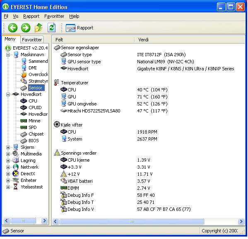Click the Enheter devices icon
The width and height of the screenshot is (248, 239).
click(x=16, y=180)
